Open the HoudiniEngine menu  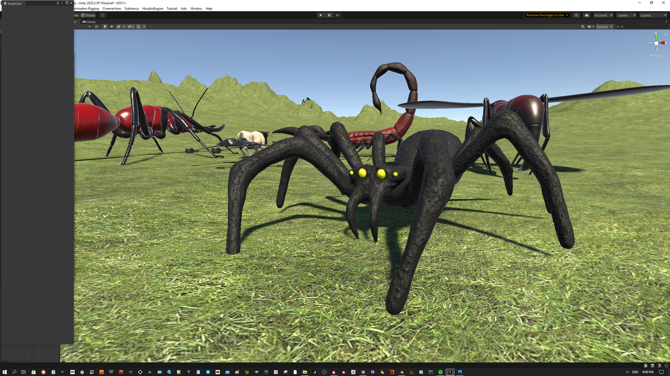(152, 8)
